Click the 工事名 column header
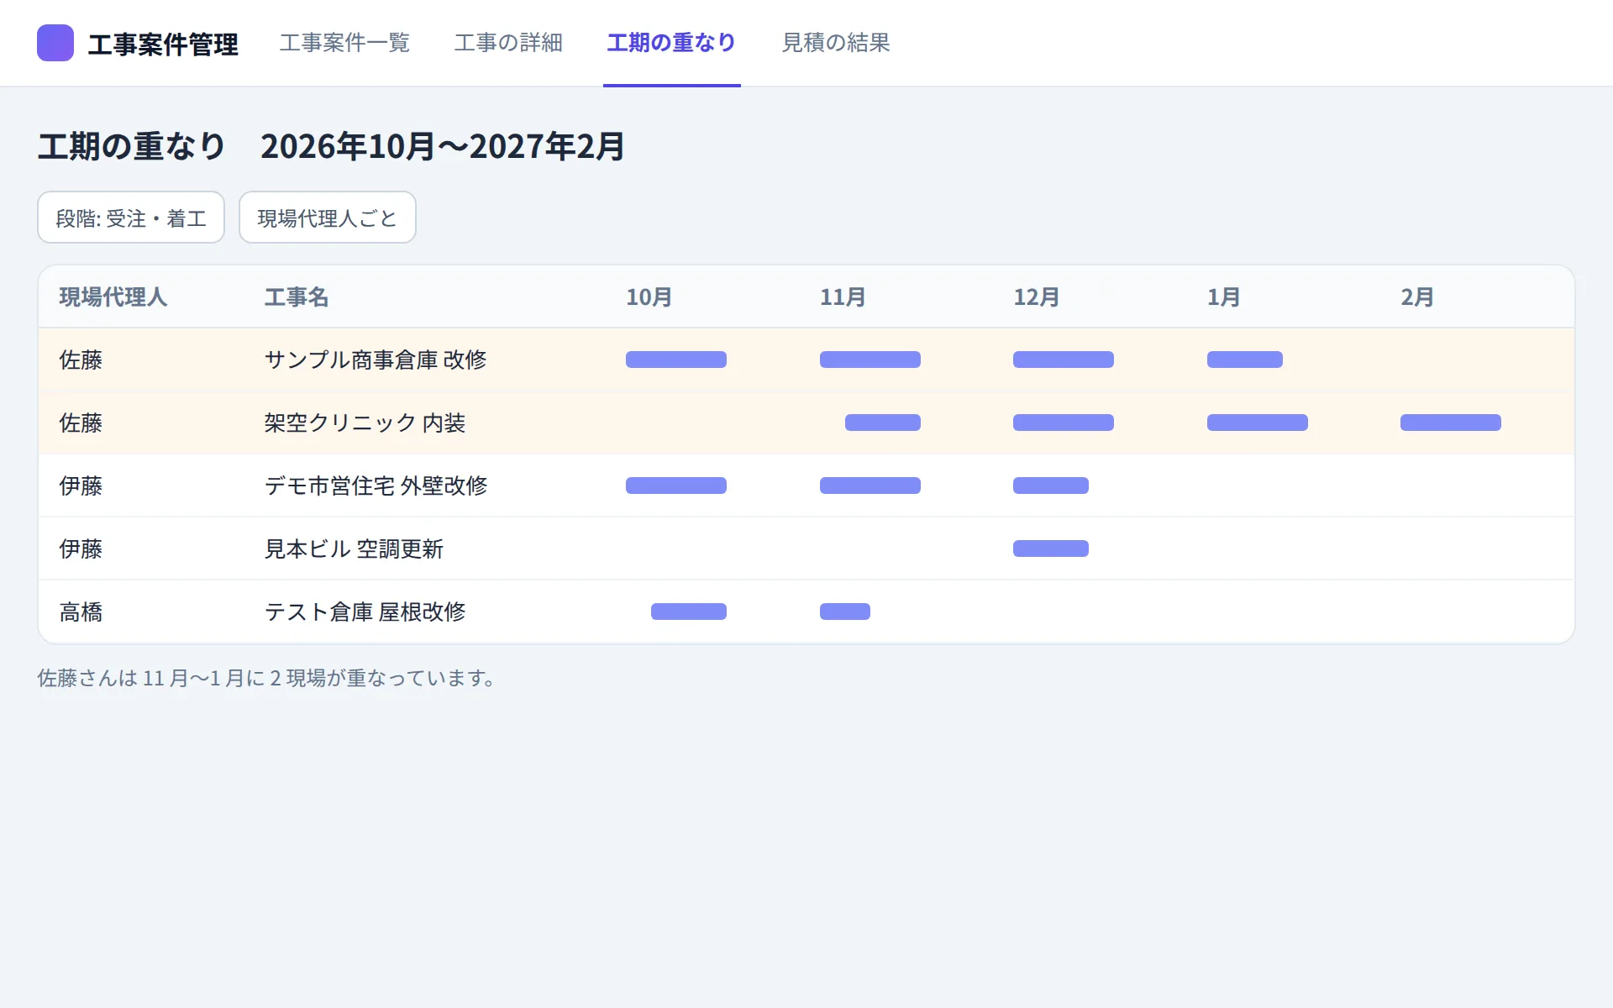Screen dimensions: 1613x1008 coord(297,297)
